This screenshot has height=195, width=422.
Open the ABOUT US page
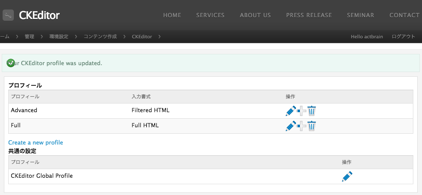(x=255, y=15)
